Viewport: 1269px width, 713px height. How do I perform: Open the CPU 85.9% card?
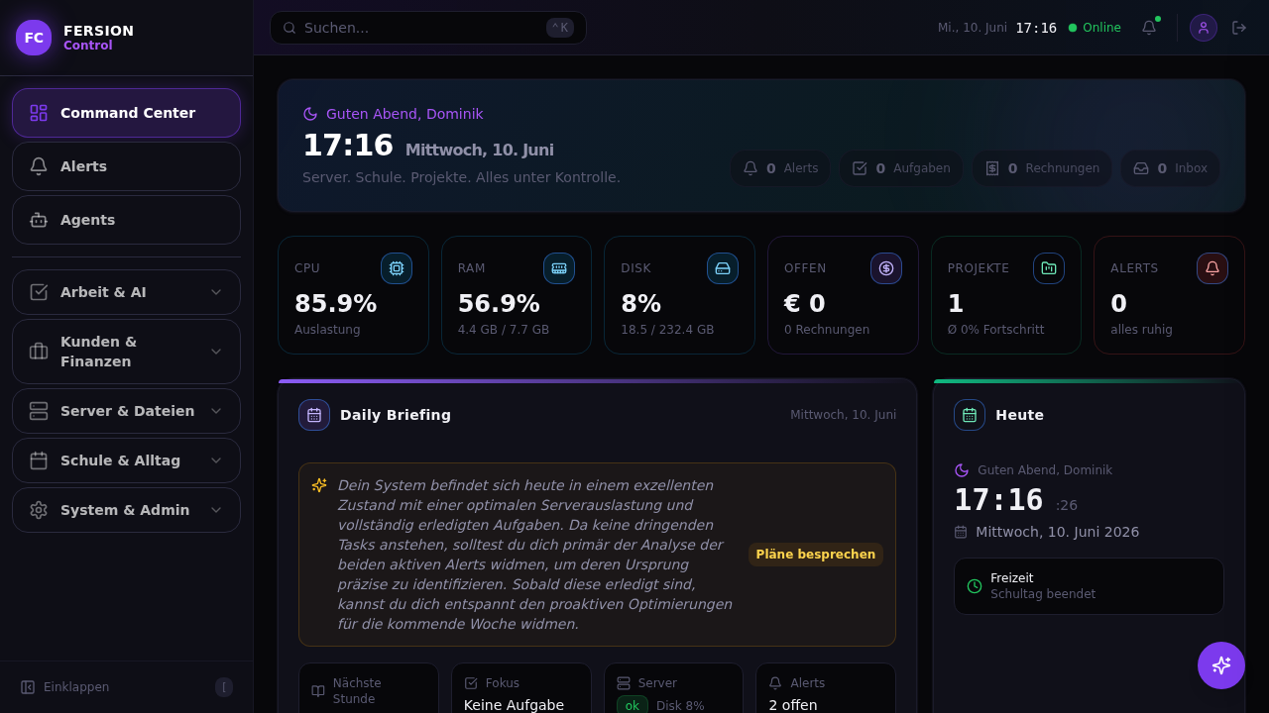(x=353, y=295)
